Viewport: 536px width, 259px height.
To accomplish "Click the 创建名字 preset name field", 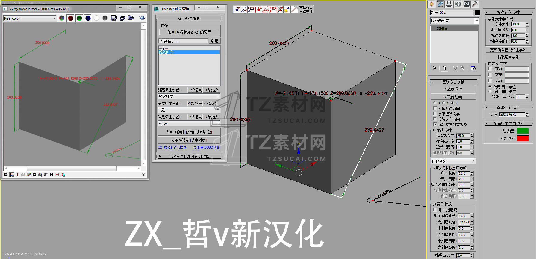I will (x=183, y=41).
